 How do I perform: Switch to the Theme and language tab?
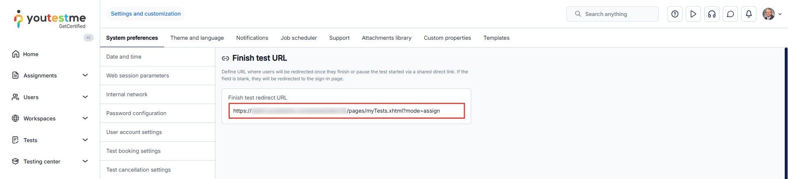pyautogui.click(x=197, y=38)
